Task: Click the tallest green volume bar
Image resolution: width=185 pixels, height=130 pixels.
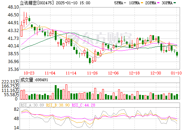Action: pyautogui.click(x=55, y=92)
